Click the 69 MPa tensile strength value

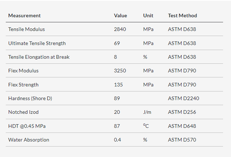pos(117,43)
